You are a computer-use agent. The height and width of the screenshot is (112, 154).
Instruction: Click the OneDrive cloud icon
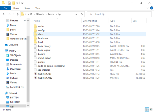tap(6, 45)
